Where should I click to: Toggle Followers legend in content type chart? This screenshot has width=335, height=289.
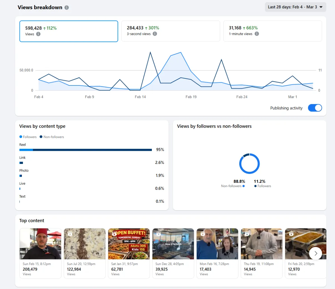[28, 137]
